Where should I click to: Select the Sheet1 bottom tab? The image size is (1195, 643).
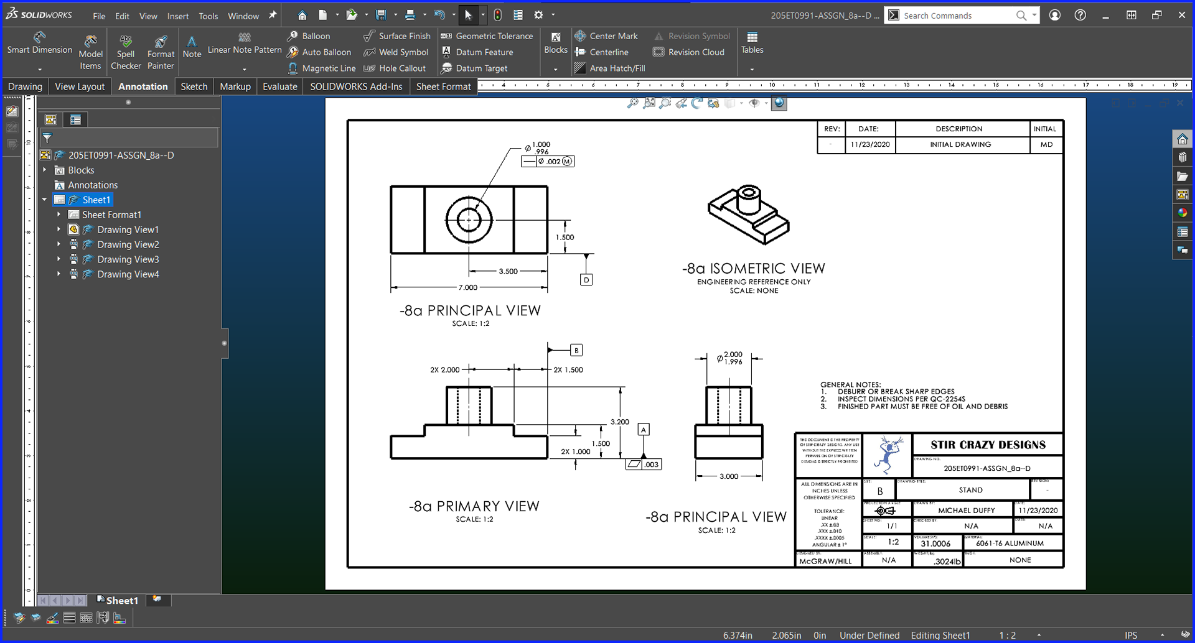click(117, 600)
